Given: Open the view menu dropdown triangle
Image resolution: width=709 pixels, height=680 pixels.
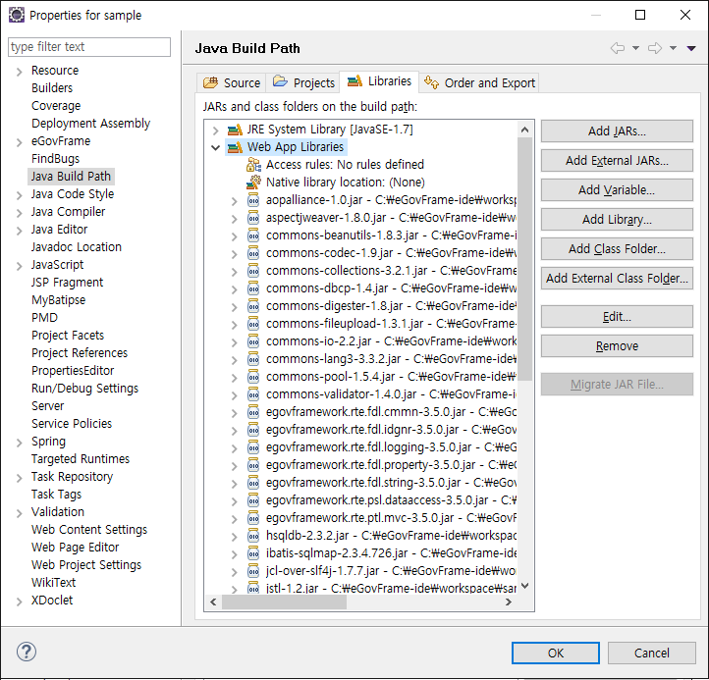Looking at the screenshot, I should 691,48.
